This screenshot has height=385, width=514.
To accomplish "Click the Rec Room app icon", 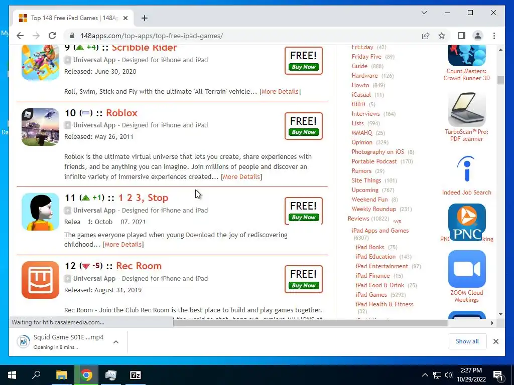I will 40,280.
